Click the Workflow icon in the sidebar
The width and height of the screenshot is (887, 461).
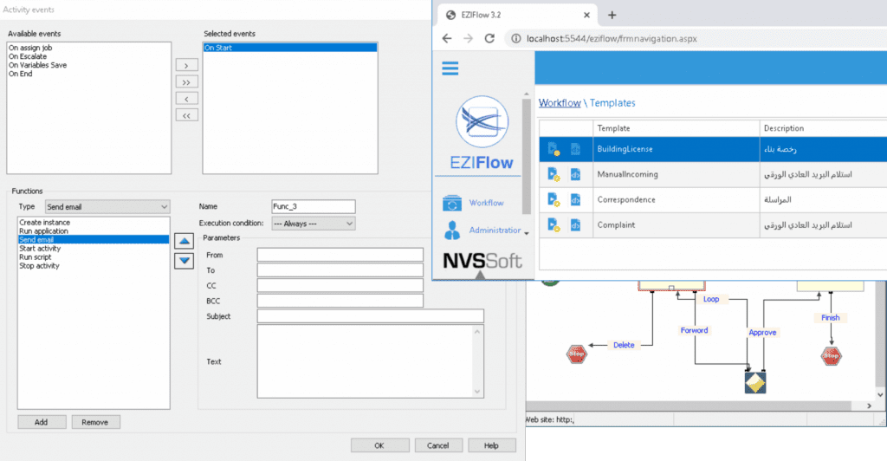pos(452,204)
